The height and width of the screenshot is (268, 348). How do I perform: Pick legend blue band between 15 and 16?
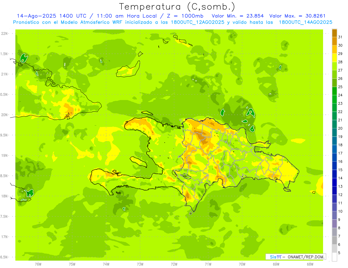pyautogui.click(x=335, y=166)
